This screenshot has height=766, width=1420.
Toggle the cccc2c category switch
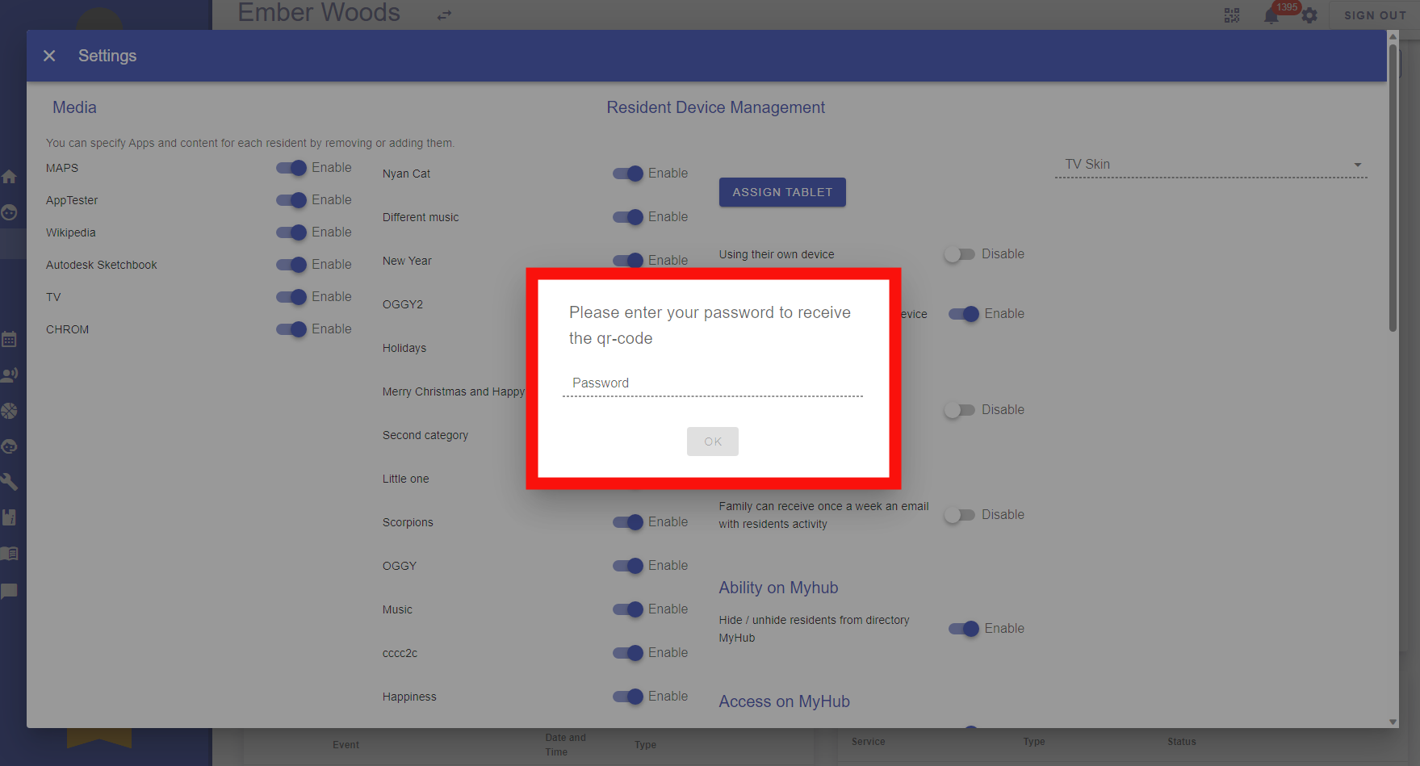628,653
